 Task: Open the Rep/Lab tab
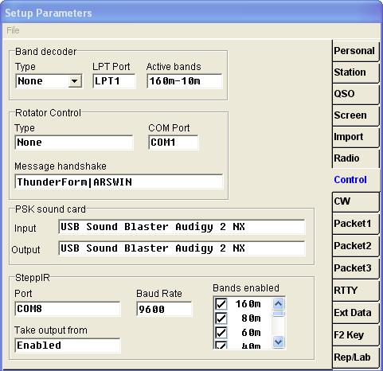point(355,357)
